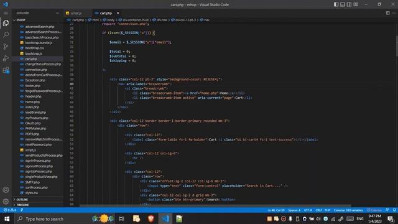Open Brave browser from taskbar
Viewport: 398px width, 224px height.
click(150, 218)
